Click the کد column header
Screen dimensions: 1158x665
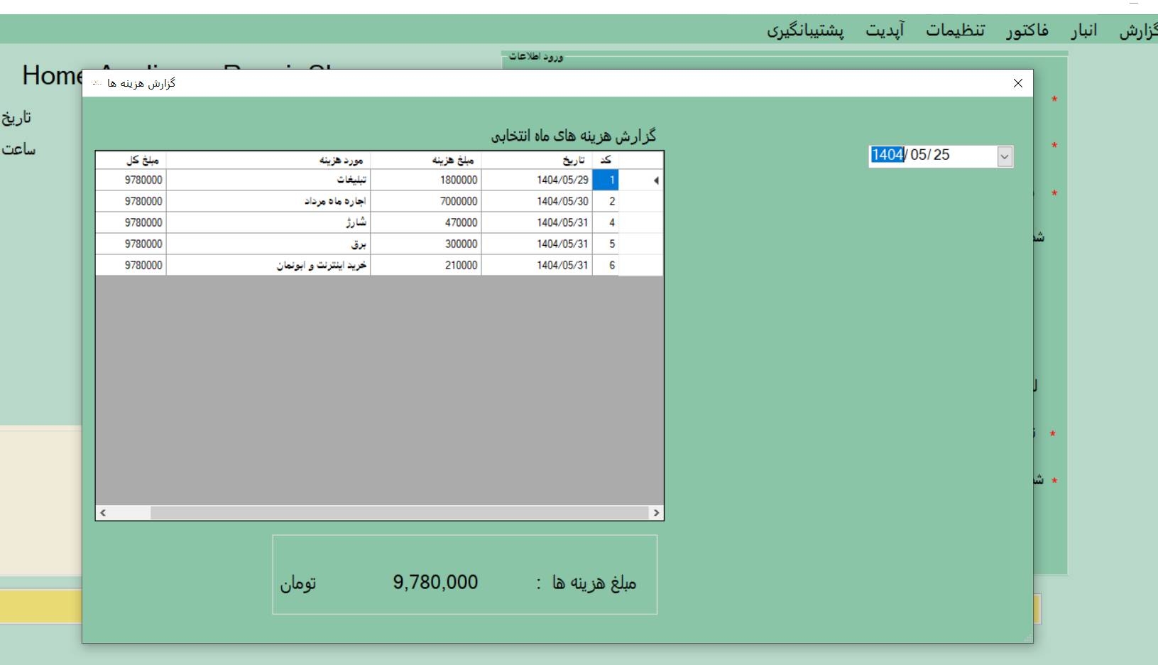click(x=606, y=161)
